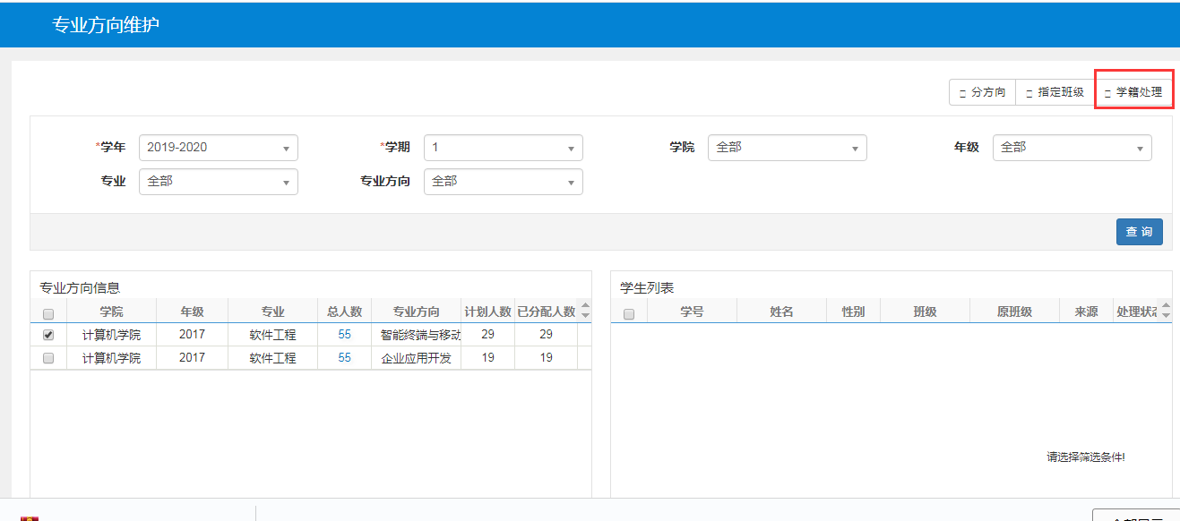The height and width of the screenshot is (521, 1180).
Task: Toggle select-all checkbox in 学生列表 table
Action: pyautogui.click(x=629, y=313)
